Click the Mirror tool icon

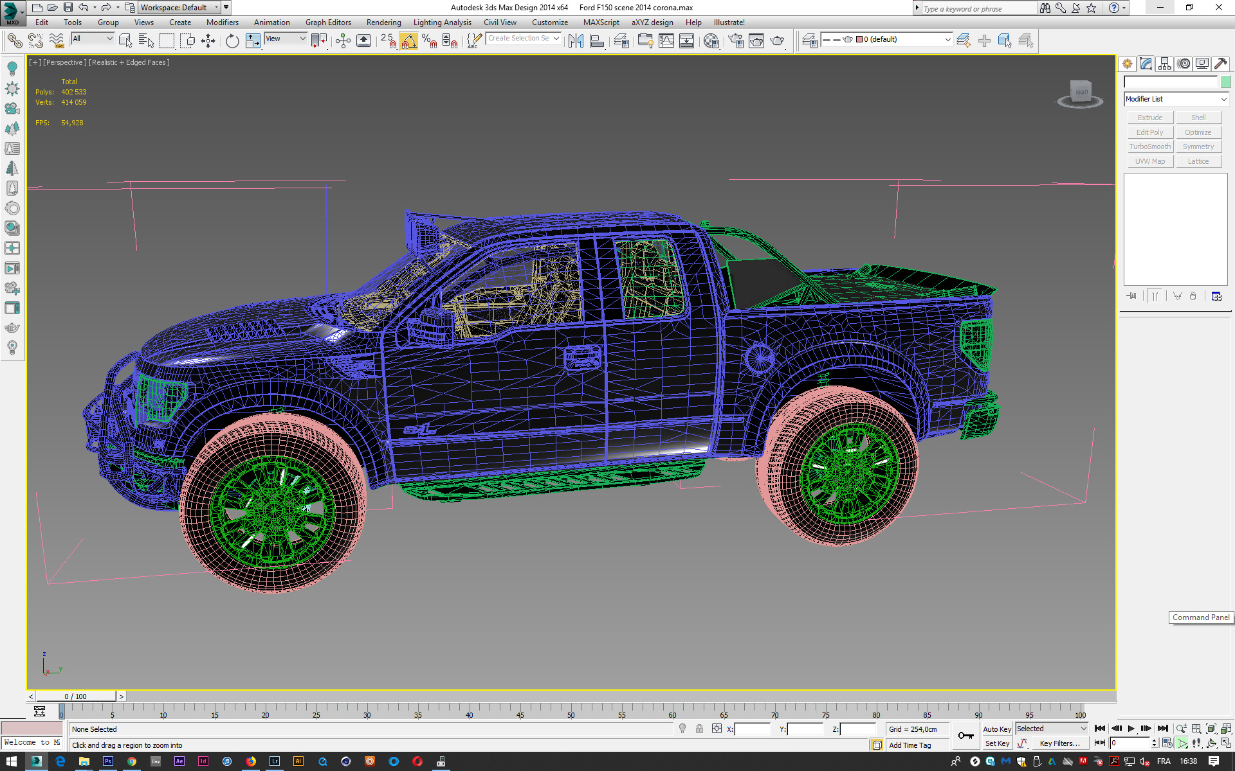(x=576, y=41)
